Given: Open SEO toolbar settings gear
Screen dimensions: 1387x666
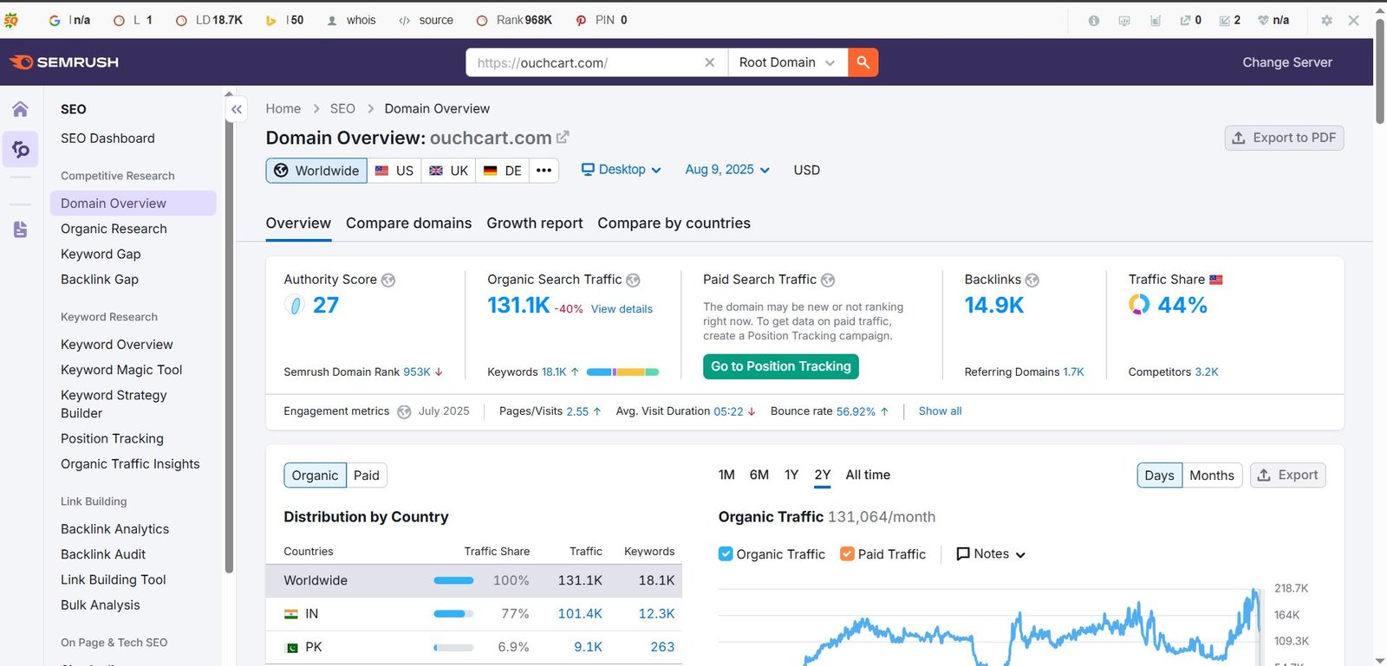Looking at the screenshot, I should coord(1326,20).
